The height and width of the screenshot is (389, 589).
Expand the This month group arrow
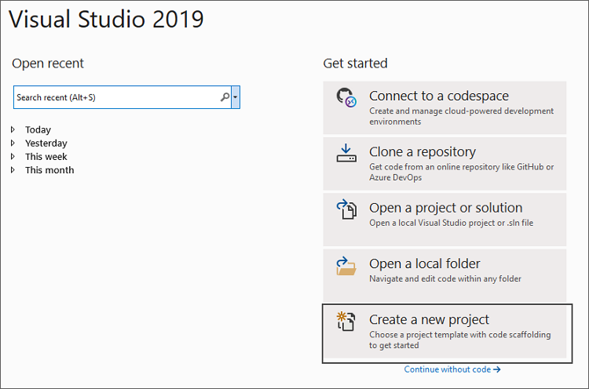coord(13,169)
